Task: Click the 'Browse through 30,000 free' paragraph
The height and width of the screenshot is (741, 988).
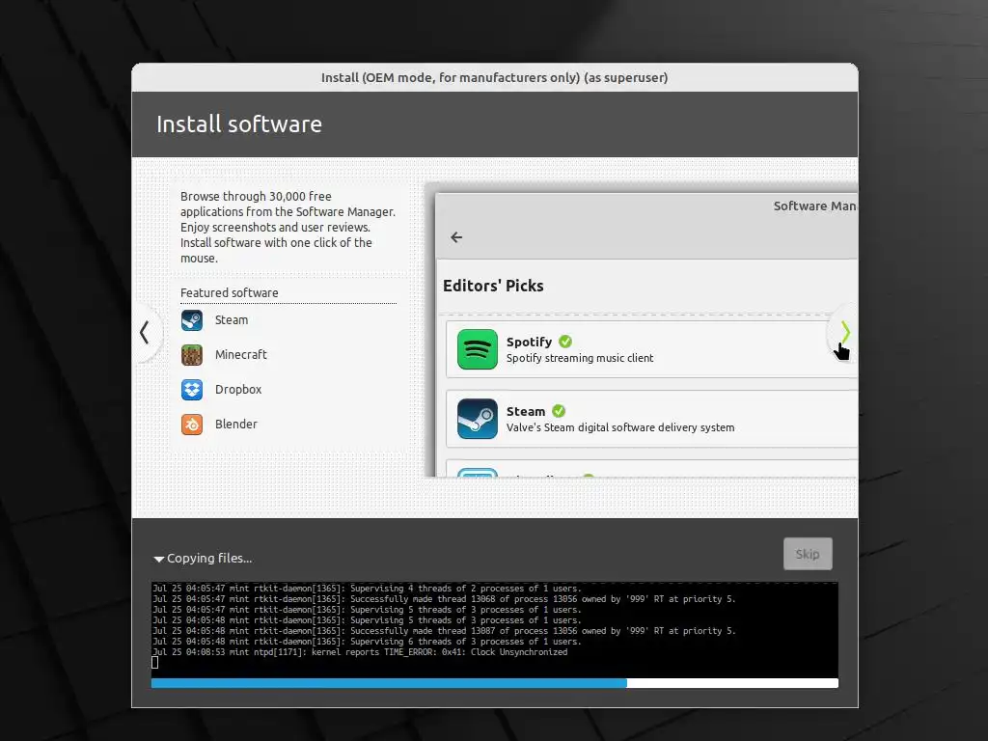Action: pyautogui.click(x=288, y=227)
